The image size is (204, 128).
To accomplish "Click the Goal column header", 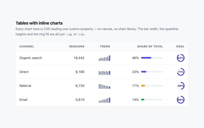I will [180, 46].
